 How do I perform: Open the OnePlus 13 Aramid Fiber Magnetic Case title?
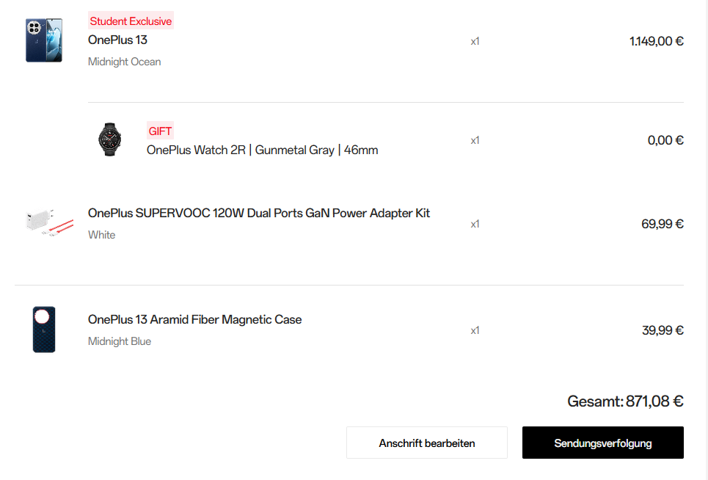tap(194, 319)
